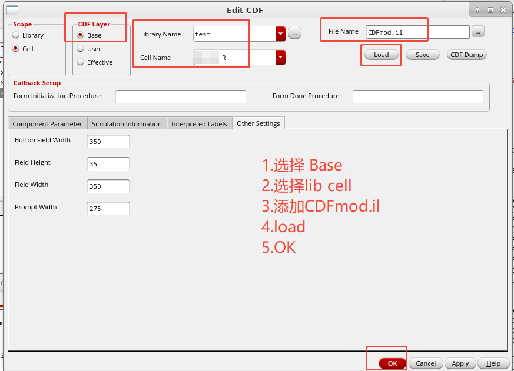Open library browser with the ellipsis button

pyautogui.click(x=295, y=33)
